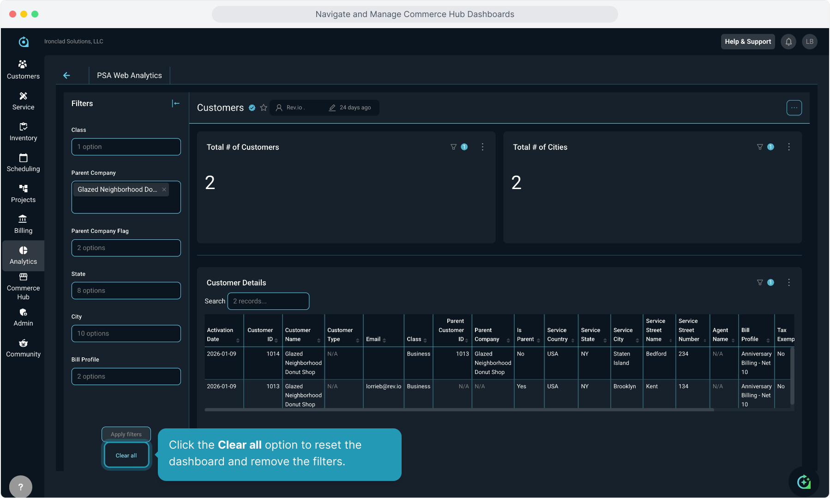Click the help question mark button
The height and width of the screenshot is (498, 830).
tap(20, 486)
